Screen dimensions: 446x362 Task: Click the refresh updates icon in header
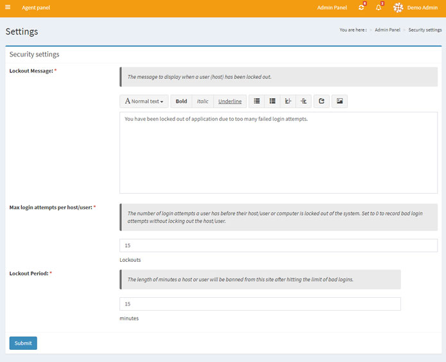[361, 8]
